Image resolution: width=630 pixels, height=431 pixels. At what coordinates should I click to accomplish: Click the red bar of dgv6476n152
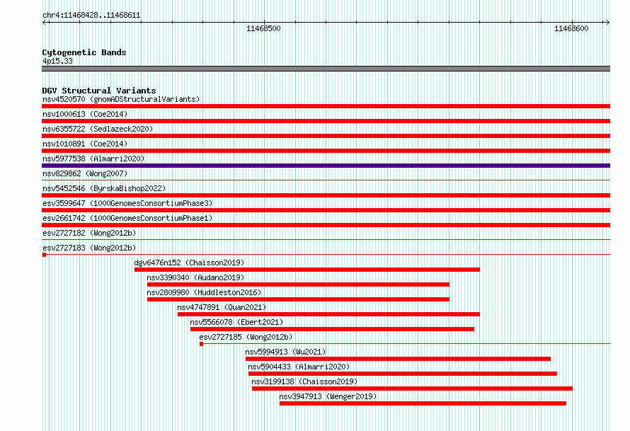click(307, 270)
